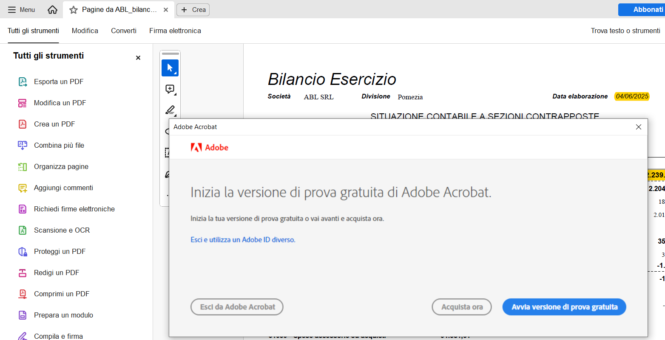665x340 pixels.
Task: Click the Trova testo o strumenti search field
Action: tap(625, 31)
